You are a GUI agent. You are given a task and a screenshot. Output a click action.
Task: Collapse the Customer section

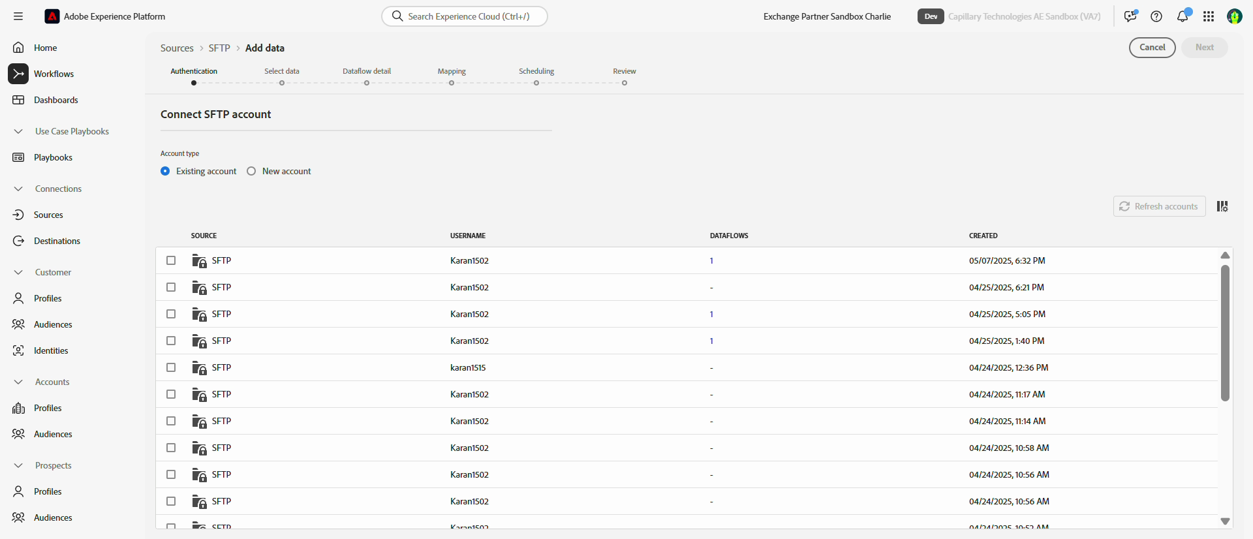(x=18, y=272)
